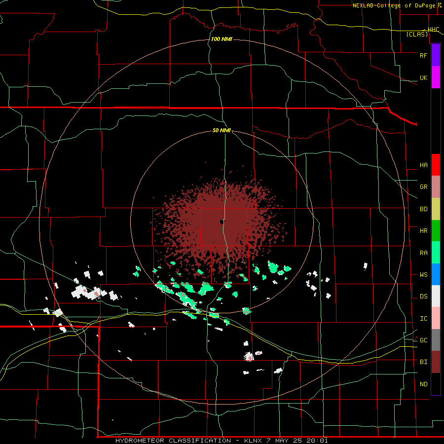This screenshot has width=444, height=444.
Task: Click the HR legend label
Action: (x=423, y=231)
